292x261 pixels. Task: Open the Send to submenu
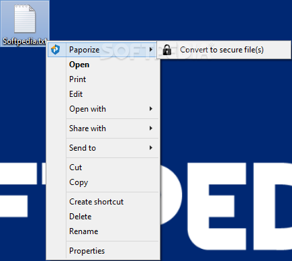click(103, 148)
